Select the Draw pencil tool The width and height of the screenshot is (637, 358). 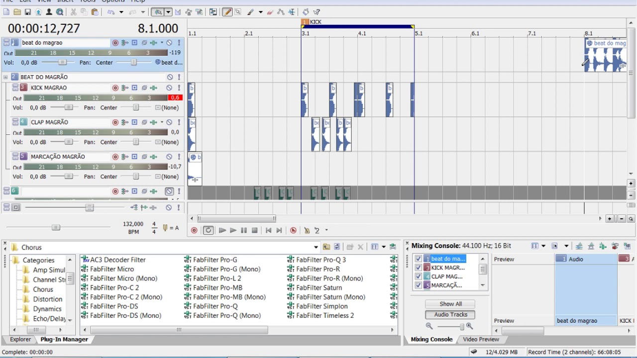[x=227, y=12]
